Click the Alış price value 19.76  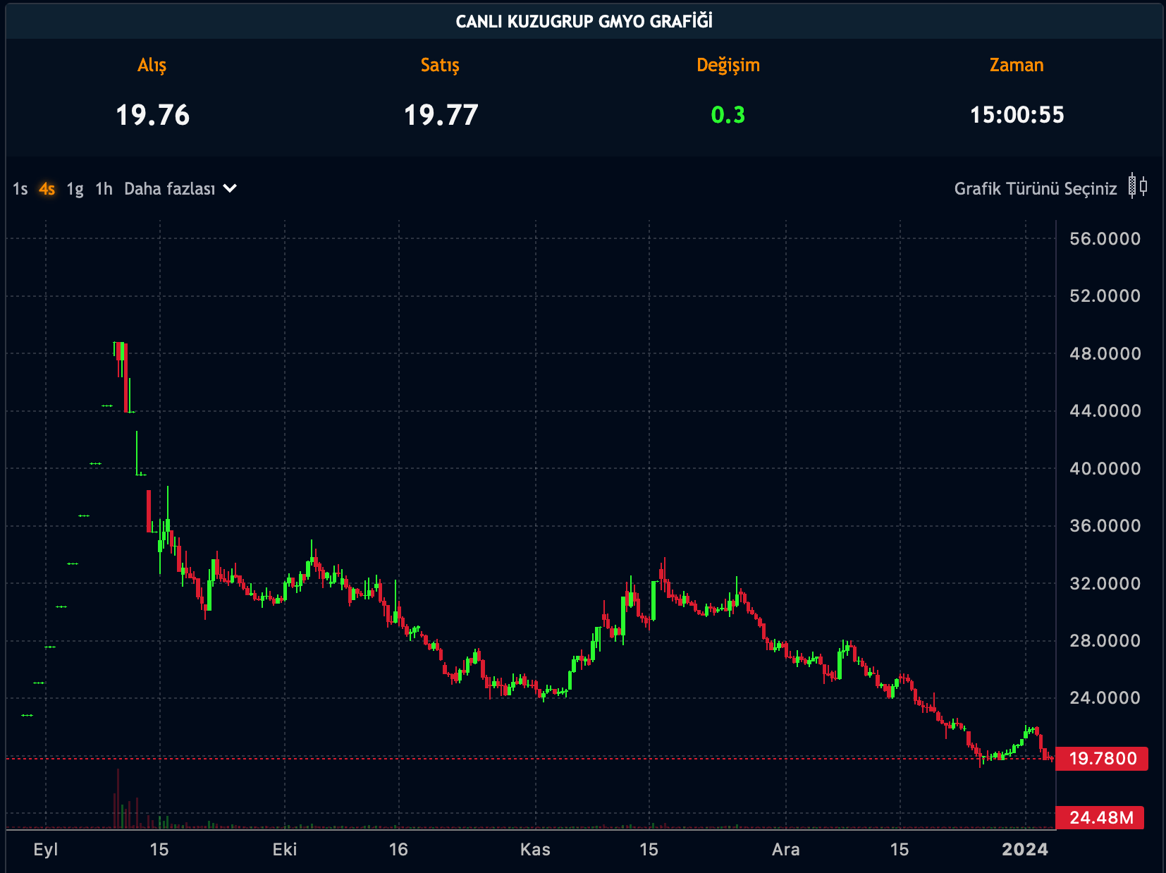coord(152,115)
